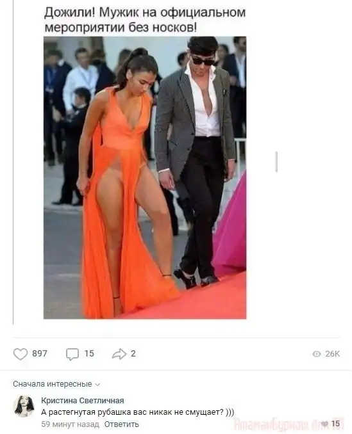Click the post caption «Дожили! Мужик на официальном…»
The width and height of the screenshot is (352, 434).
pos(145,20)
